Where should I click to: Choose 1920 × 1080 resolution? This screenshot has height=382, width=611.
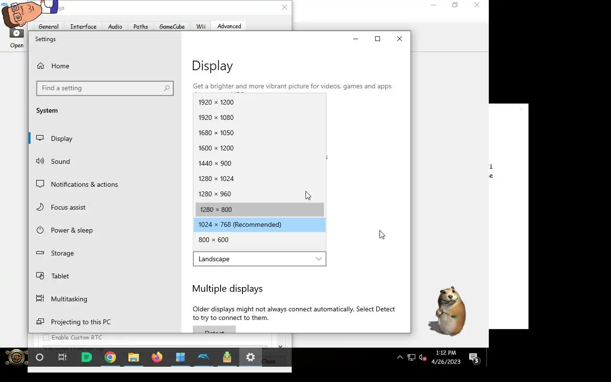[x=259, y=117]
